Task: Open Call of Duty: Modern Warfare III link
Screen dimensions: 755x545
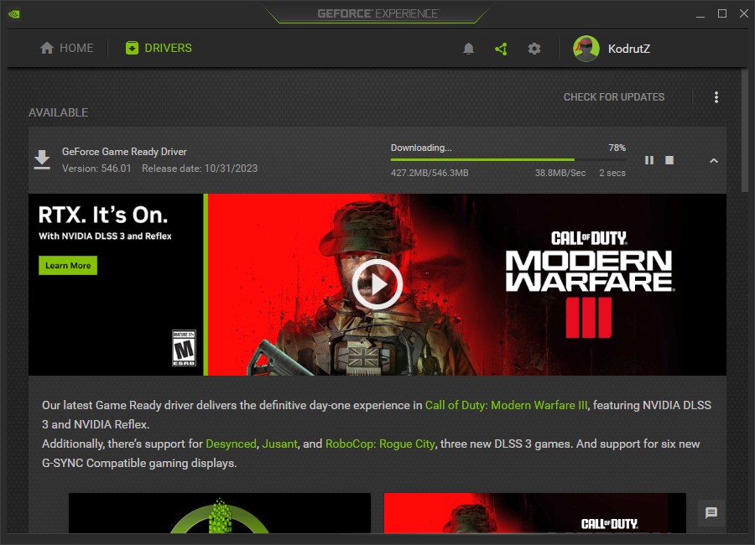Action: click(506, 405)
